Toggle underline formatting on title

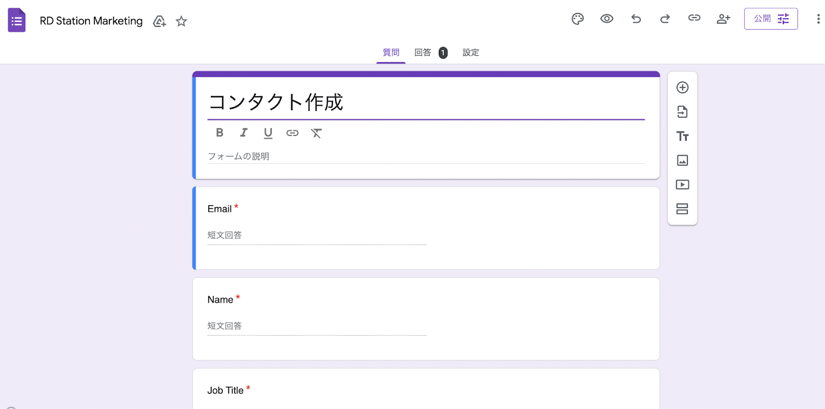coord(268,133)
